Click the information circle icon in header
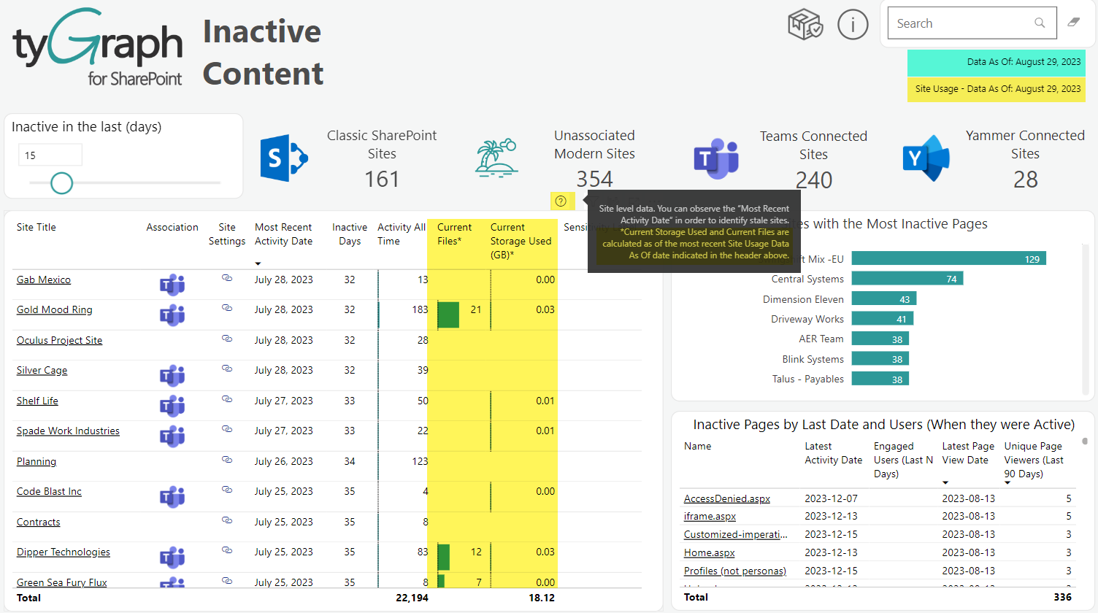Image resolution: width=1098 pixels, height=613 pixels. (852, 24)
